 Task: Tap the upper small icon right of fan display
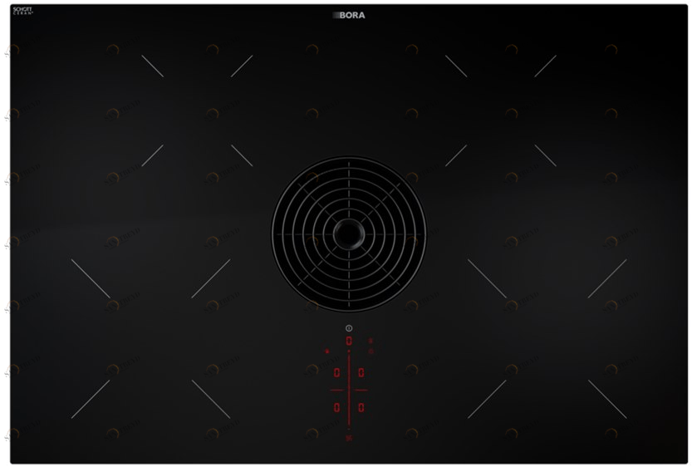pyautogui.click(x=371, y=341)
